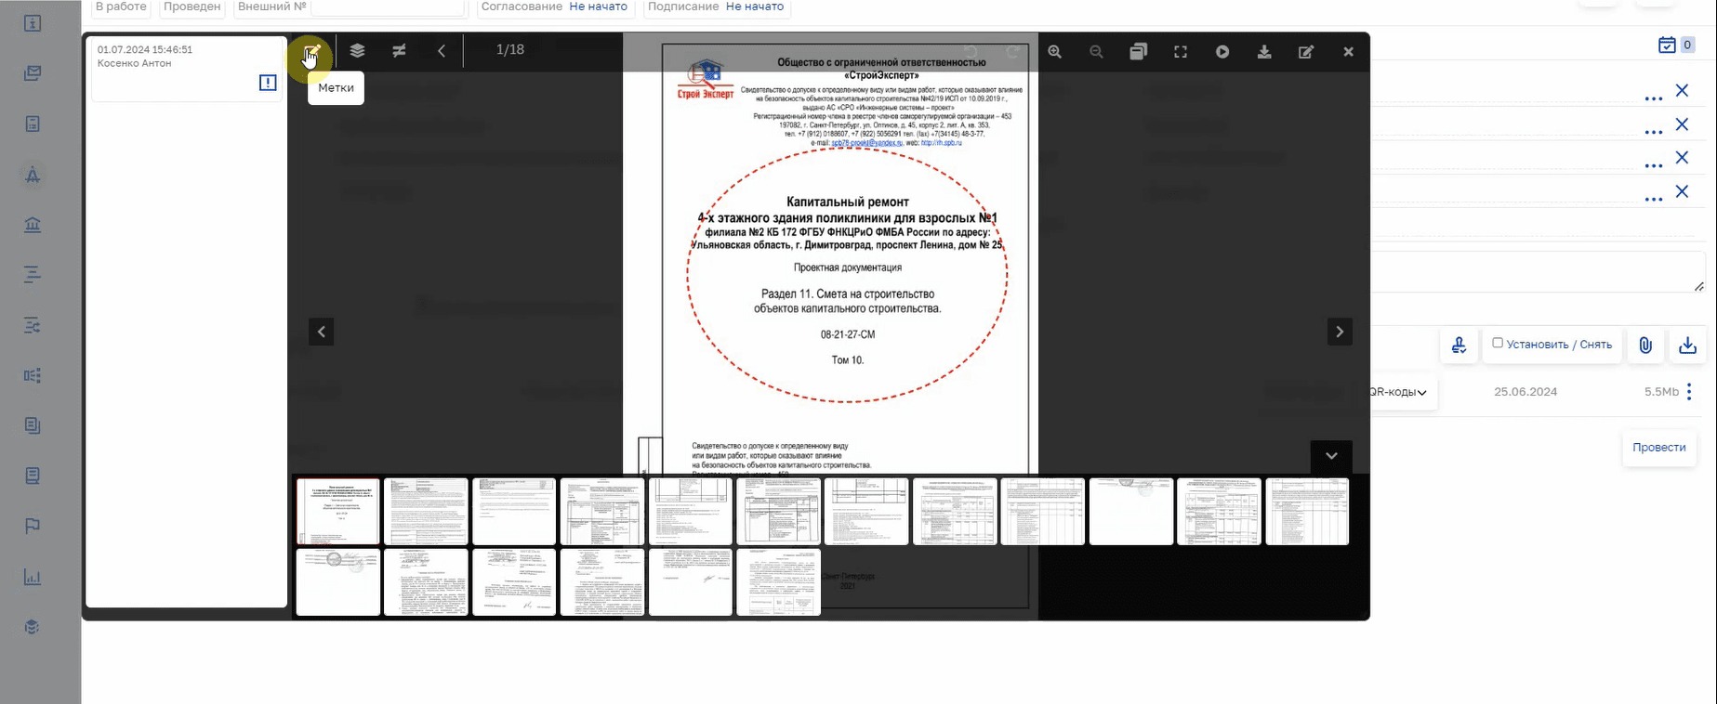The width and height of the screenshot is (1717, 704).
Task: Open the second page thumbnail
Action: (x=426, y=512)
